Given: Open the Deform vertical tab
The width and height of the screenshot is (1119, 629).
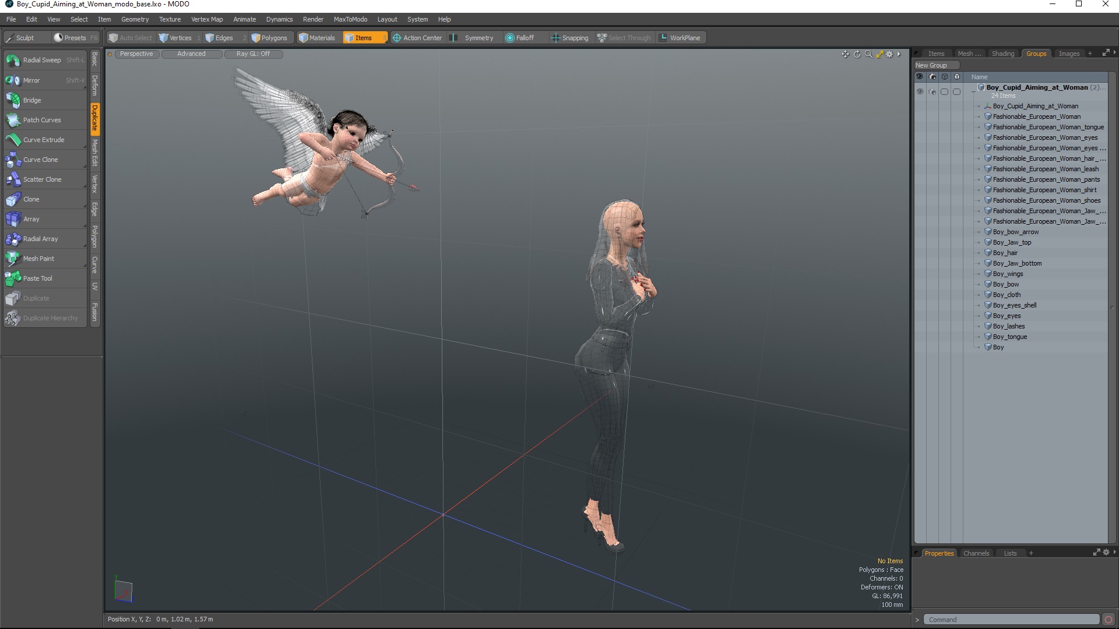Looking at the screenshot, I should (x=94, y=85).
